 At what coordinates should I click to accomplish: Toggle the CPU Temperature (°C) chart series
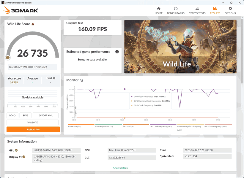point(108,126)
